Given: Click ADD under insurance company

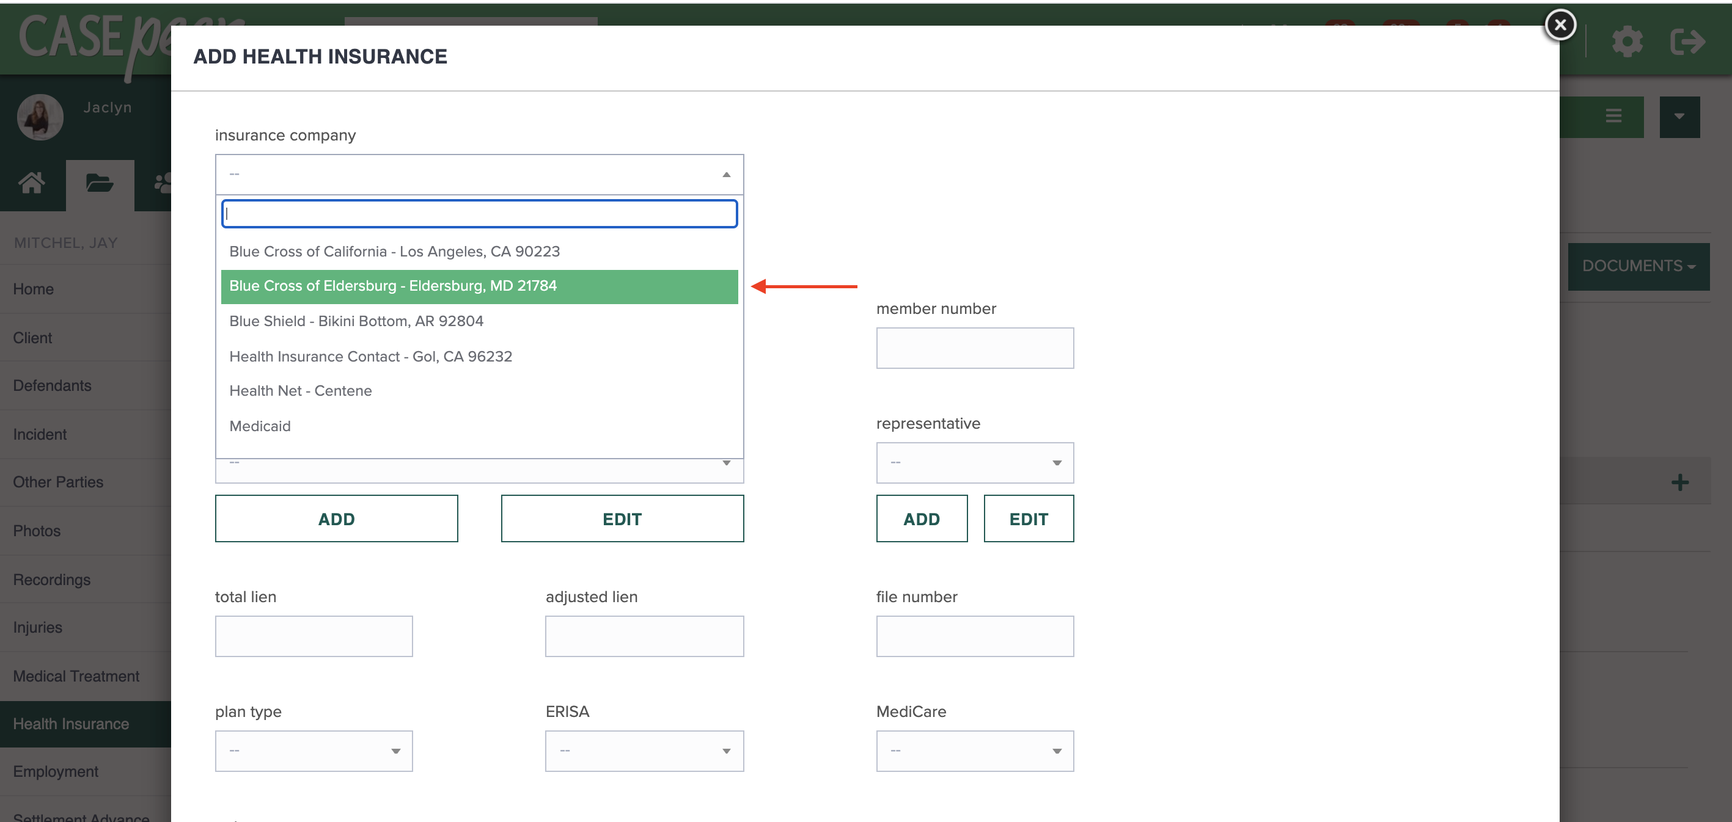Looking at the screenshot, I should click(x=336, y=519).
